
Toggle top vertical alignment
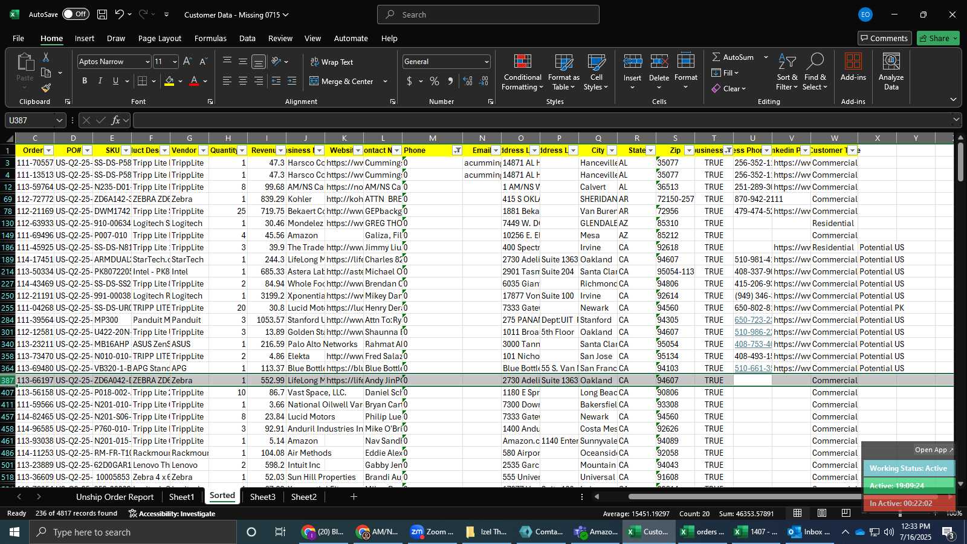pos(227,62)
